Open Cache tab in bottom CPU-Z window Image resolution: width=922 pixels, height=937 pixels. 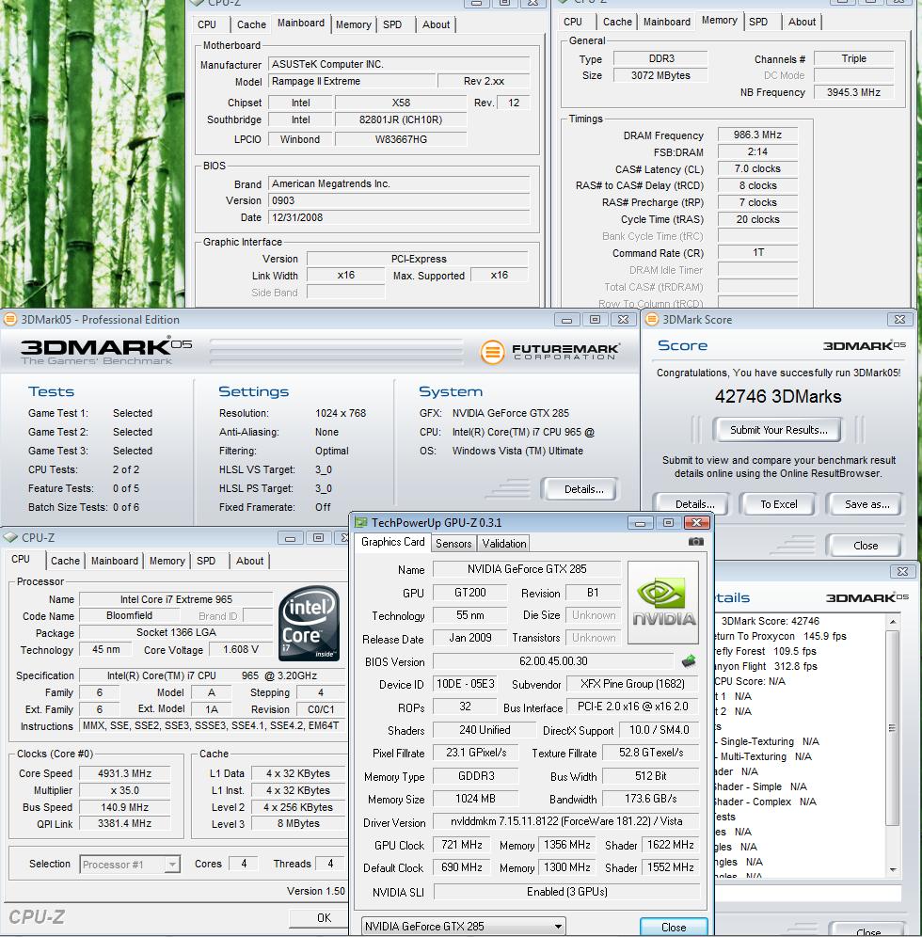click(65, 561)
